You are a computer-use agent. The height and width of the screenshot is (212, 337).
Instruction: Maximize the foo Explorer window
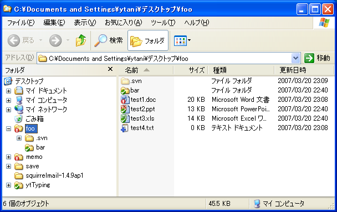coord(315,9)
